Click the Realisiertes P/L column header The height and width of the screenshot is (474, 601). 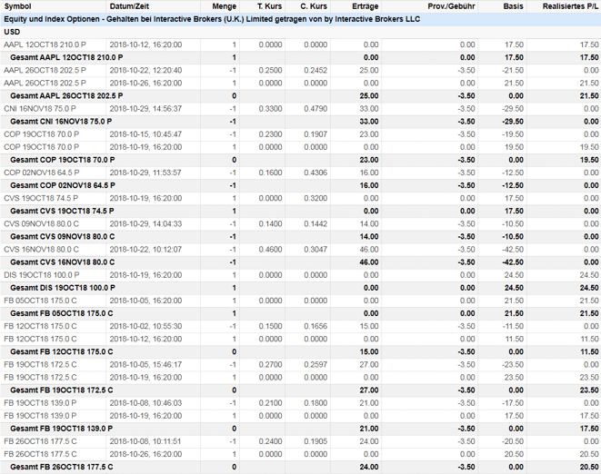570,6
